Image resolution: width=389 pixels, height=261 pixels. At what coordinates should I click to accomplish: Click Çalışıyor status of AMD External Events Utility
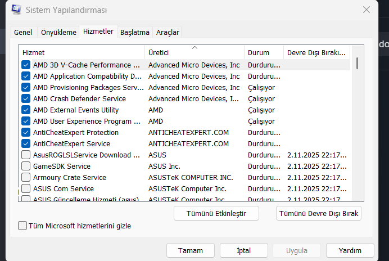tap(261, 110)
